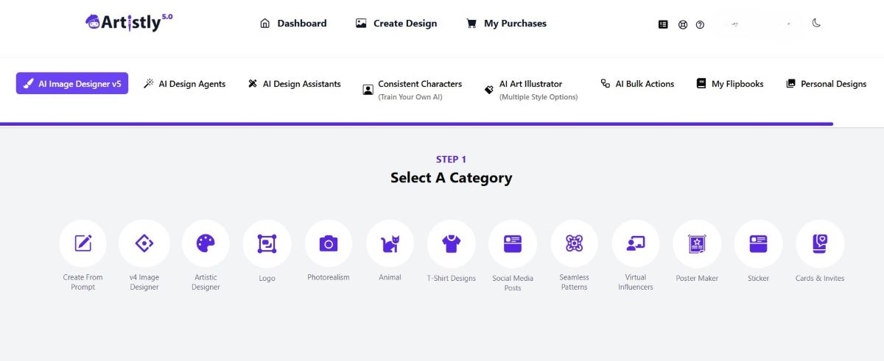The image size is (884, 361).
Task: Choose the v4 Image Designer category icon
Action: (x=144, y=243)
